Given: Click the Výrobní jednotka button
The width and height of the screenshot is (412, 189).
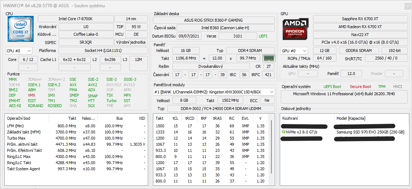Looking at the screenshot, I should click(131, 42).
